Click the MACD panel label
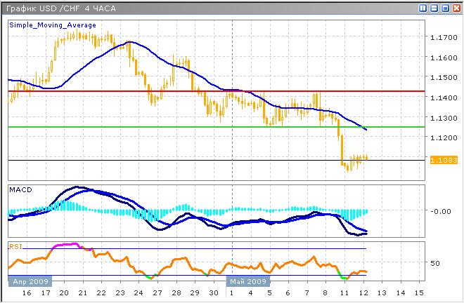The image size is (464, 303). tap(20, 190)
